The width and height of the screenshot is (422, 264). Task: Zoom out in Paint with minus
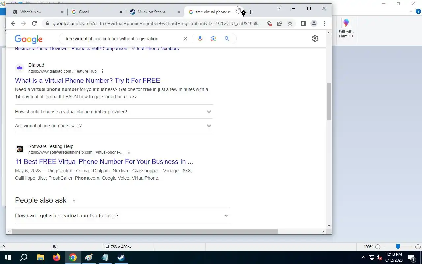[378, 247]
